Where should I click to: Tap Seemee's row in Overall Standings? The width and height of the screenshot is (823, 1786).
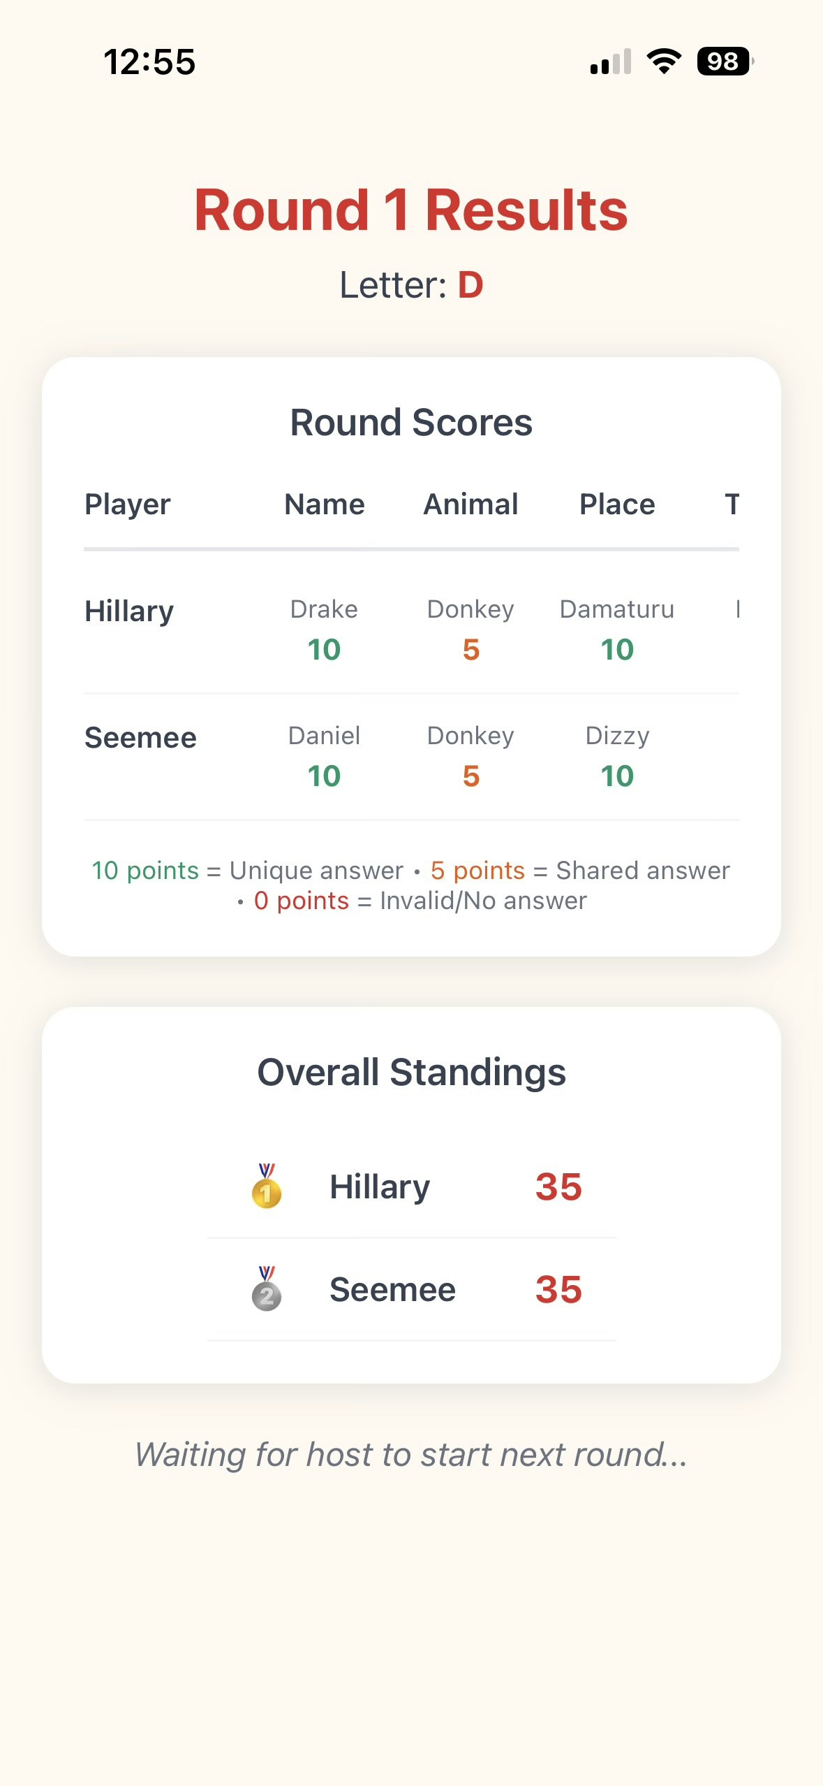click(412, 1290)
